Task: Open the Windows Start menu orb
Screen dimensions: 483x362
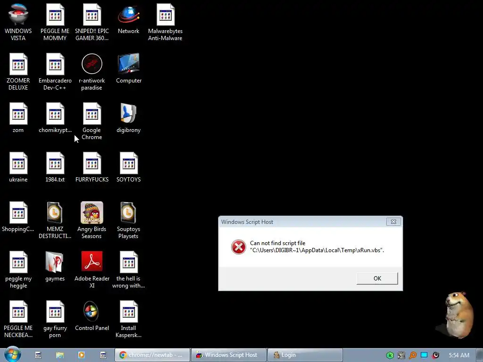Action: pyautogui.click(x=12, y=354)
